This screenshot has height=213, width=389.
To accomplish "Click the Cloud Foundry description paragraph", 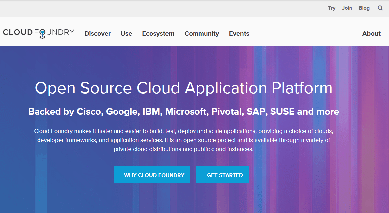I will coord(183,140).
